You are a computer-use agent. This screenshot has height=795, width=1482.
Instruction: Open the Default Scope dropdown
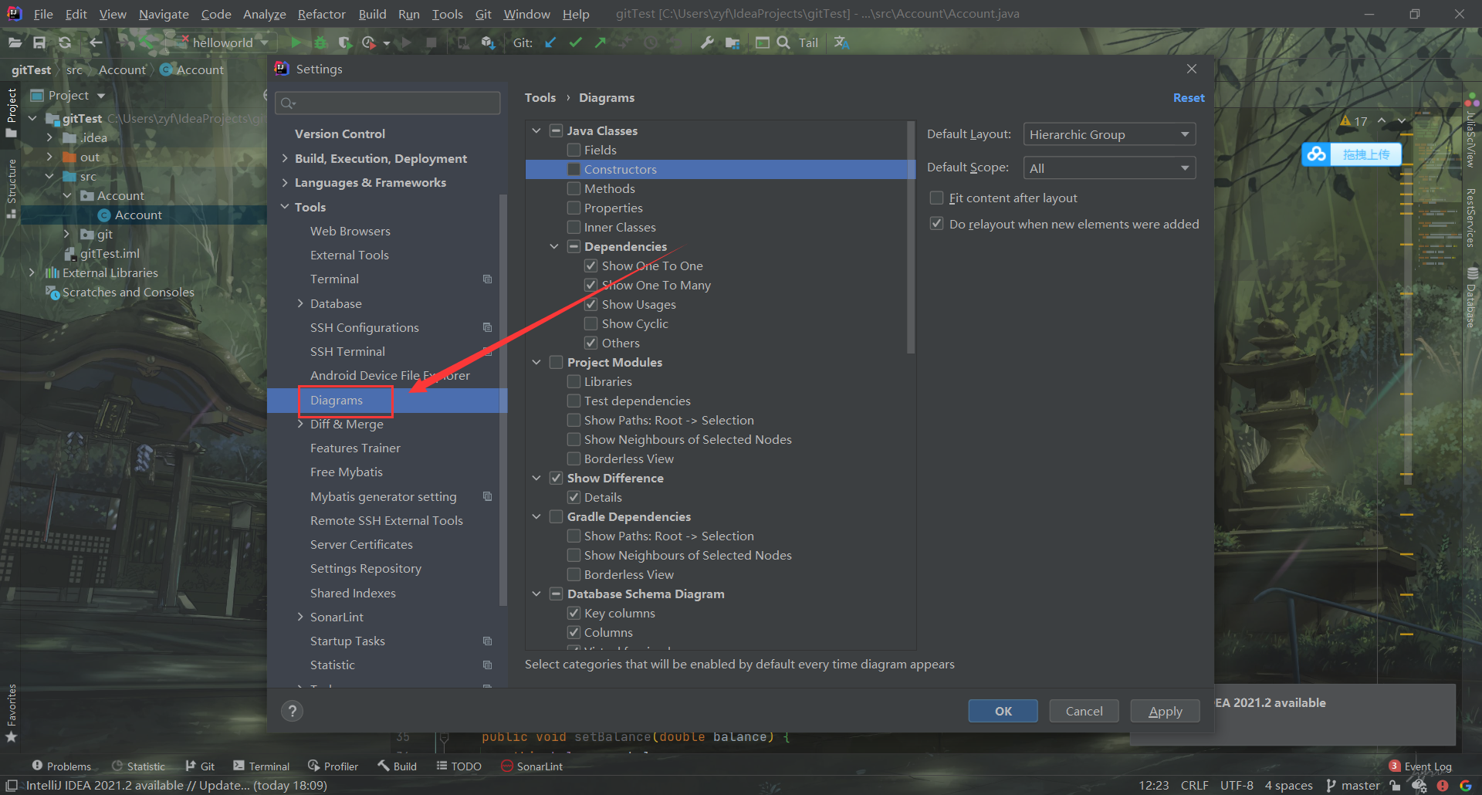tap(1109, 168)
